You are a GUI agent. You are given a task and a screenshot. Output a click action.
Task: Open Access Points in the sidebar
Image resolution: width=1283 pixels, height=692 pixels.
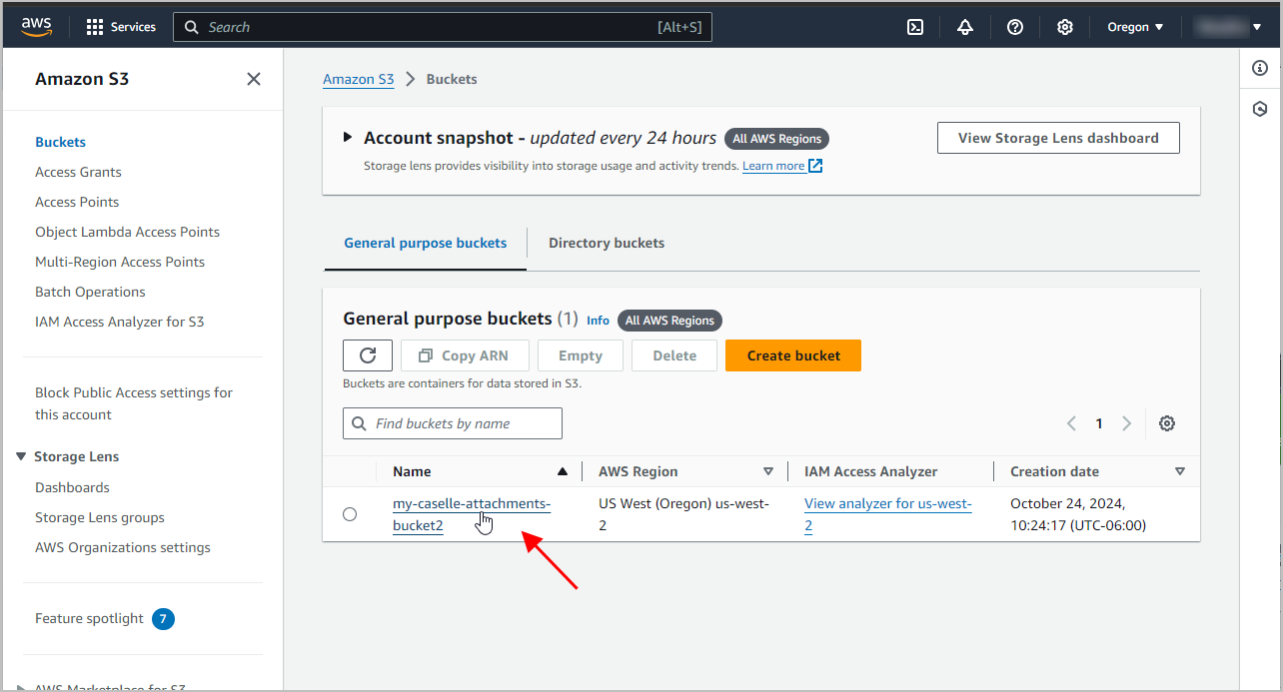pyautogui.click(x=77, y=202)
